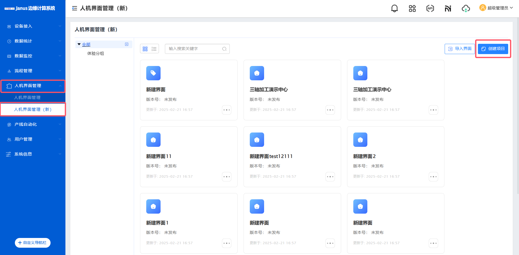Open the app grid icon in header

(412, 9)
